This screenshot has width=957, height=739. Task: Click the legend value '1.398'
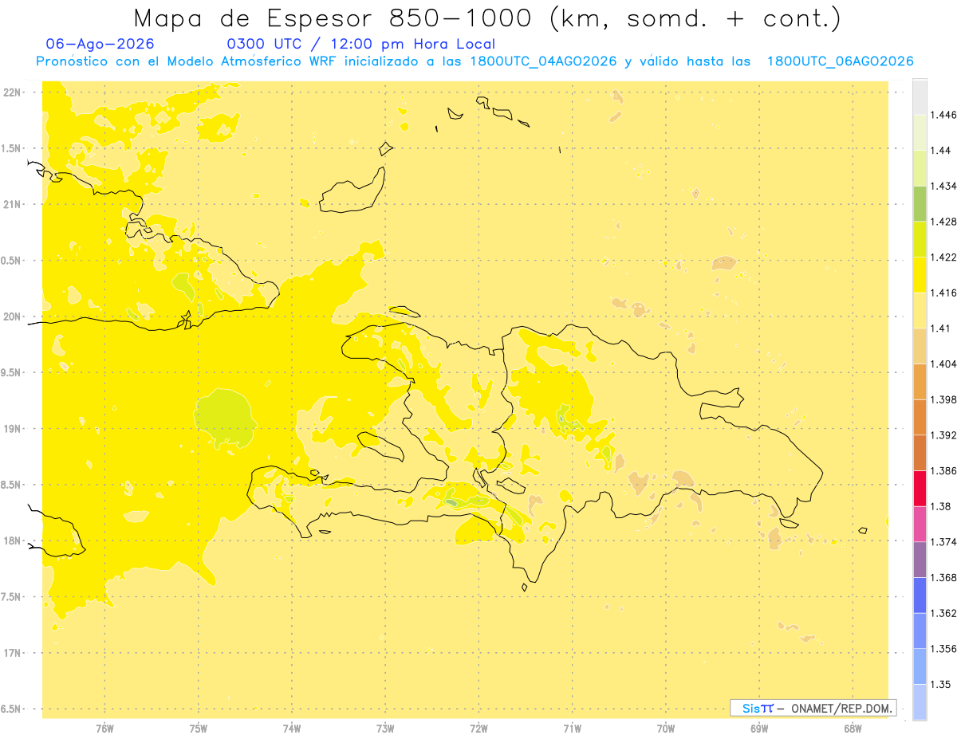944,399
